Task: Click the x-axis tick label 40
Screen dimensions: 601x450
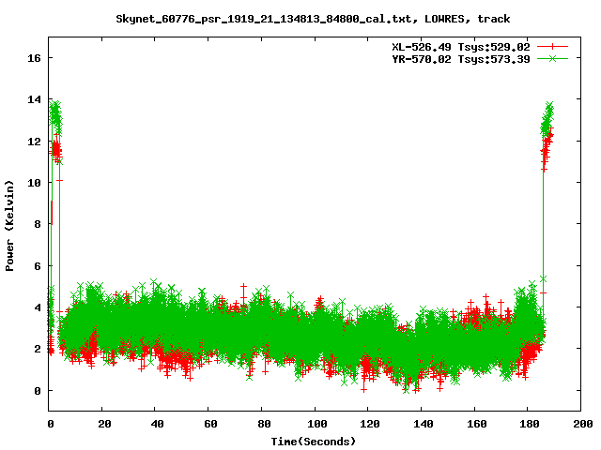Action: coord(157,424)
